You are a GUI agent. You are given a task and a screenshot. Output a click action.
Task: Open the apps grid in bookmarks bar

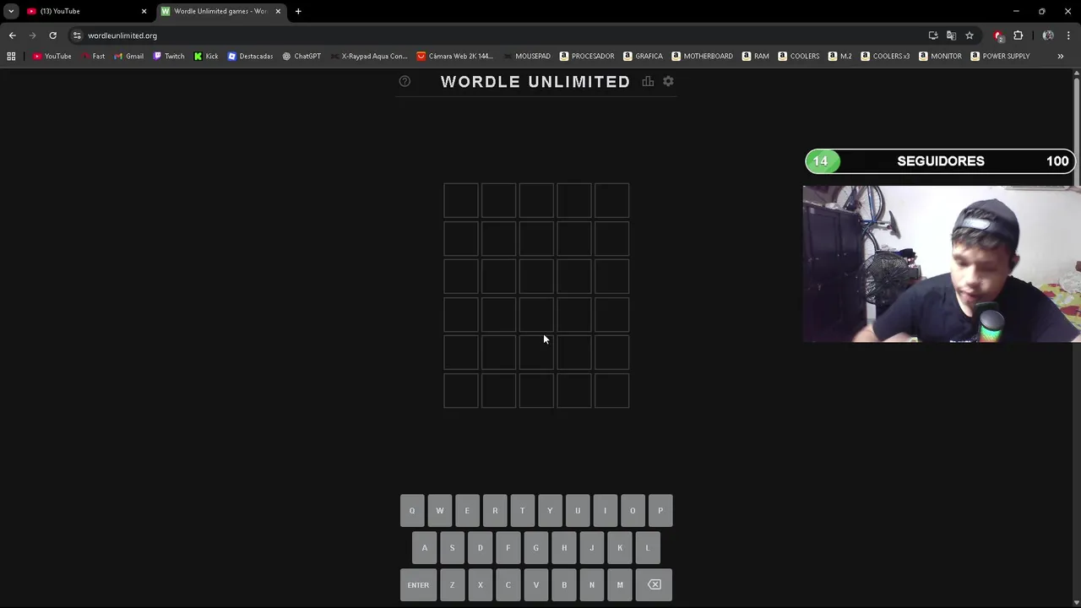pos(11,56)
